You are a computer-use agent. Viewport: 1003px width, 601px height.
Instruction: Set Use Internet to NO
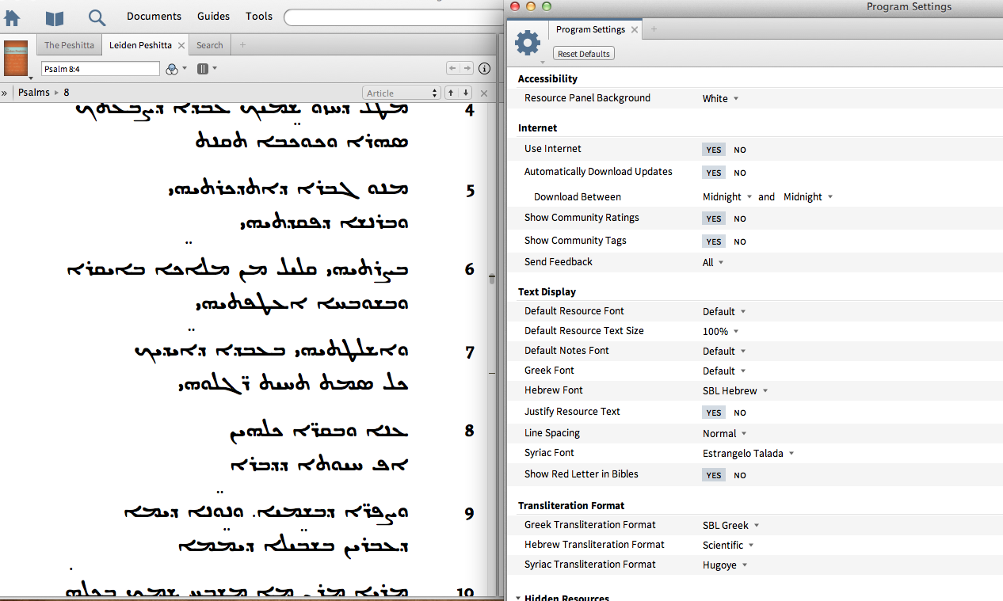739,149
